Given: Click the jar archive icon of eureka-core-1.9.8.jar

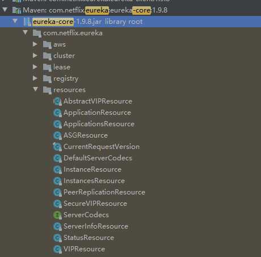Looking at the screenshot, I should (x=27, y=22).
